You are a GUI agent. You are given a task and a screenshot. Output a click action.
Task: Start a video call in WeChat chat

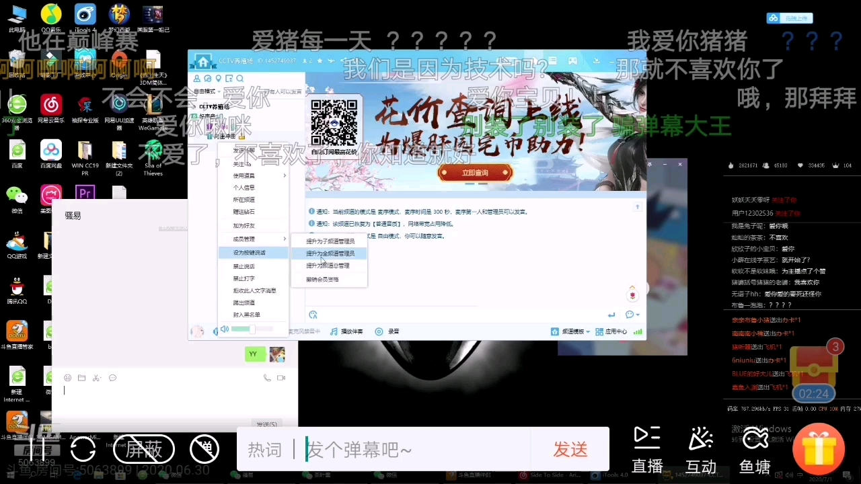coord(281,378)
